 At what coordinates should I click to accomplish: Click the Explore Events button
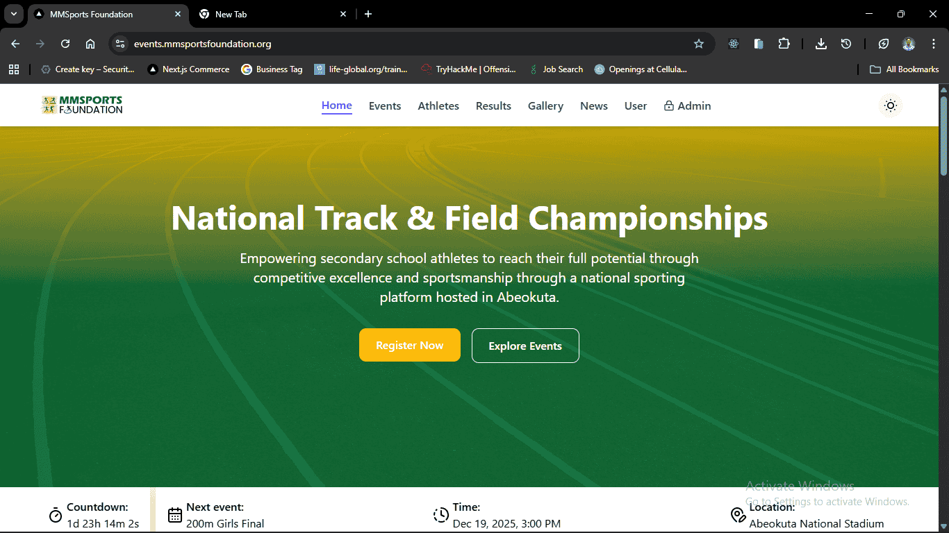[525, 345]
